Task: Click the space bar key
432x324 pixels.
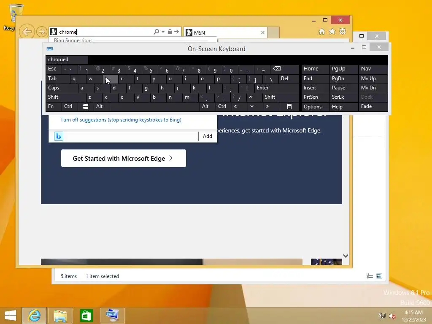Action: 154,106
